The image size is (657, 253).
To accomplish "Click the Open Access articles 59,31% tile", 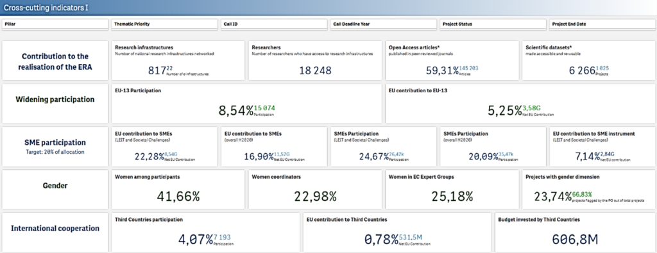I will [x=452, y=61].
